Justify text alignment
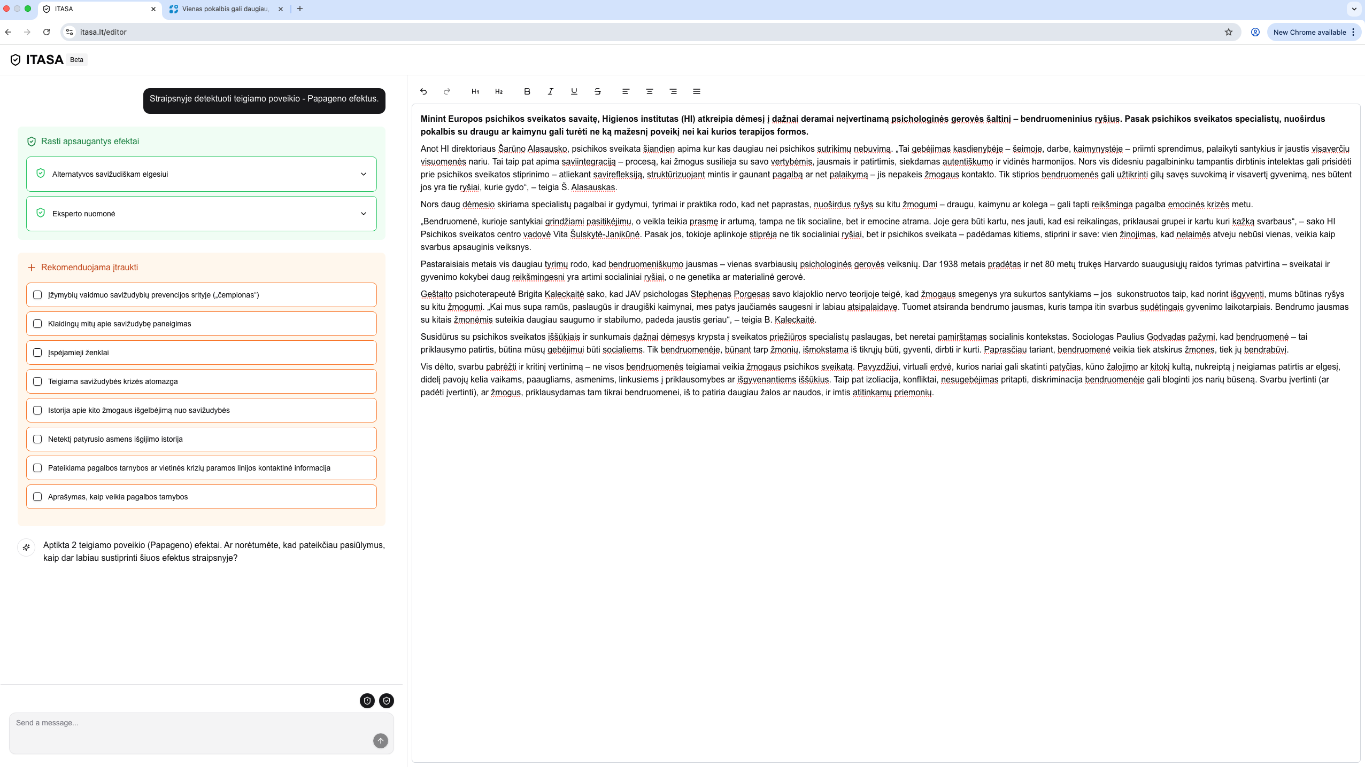The width and height of the screenshot is (1365, 767). [697, 91]
